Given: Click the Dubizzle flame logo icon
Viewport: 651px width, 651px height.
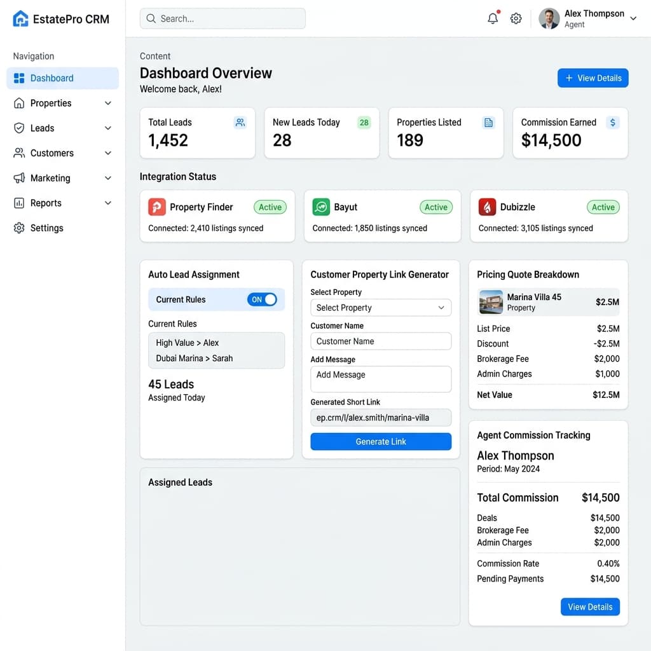Looking at the screenshot, I should click(x=487, y=207).
